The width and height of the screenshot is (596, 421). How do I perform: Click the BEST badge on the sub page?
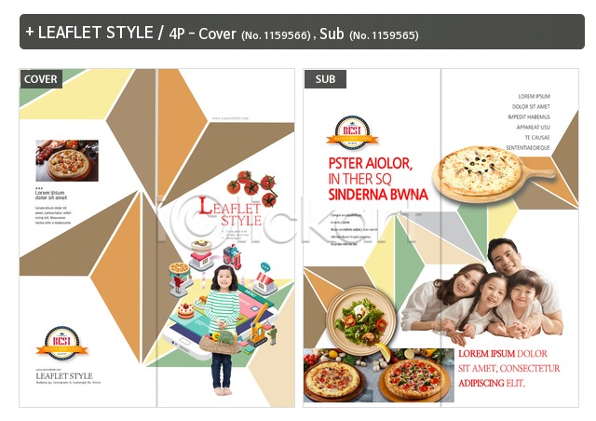tap(352, 133)
